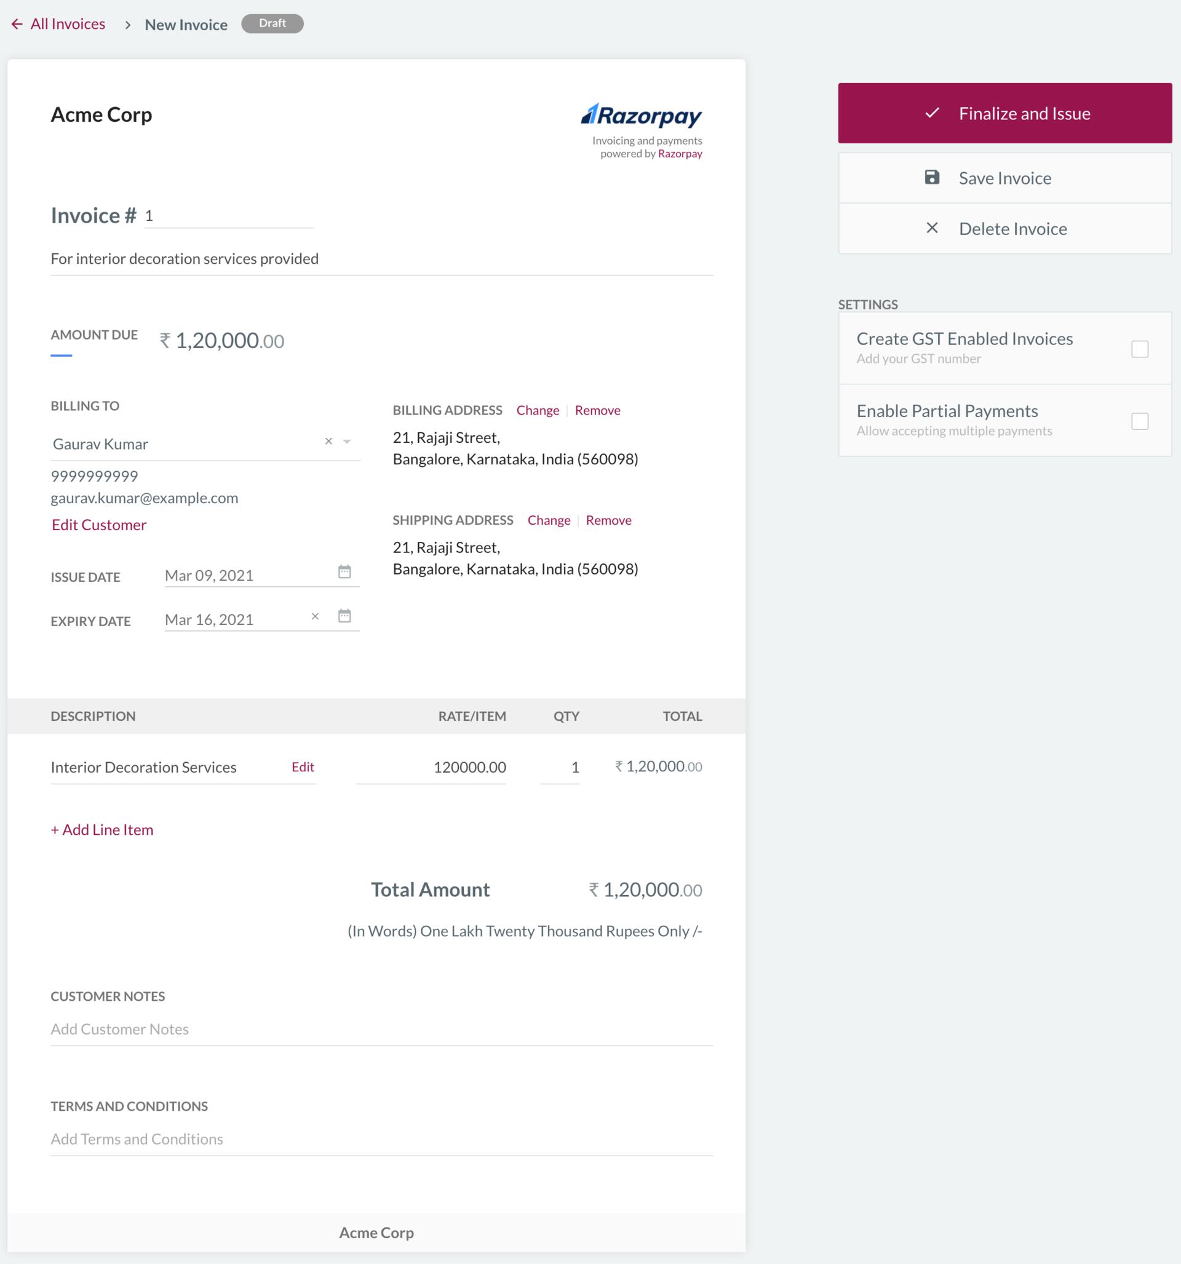1181x1264 pixels.
Task: Click the New Invoice breadcrumb
Action: (186, 25)
